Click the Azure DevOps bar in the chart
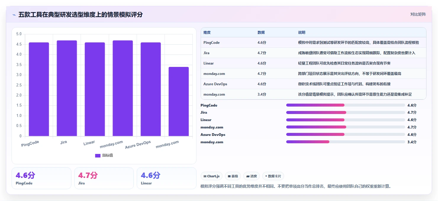Screen dimensions: 438x201 point(151,89)
